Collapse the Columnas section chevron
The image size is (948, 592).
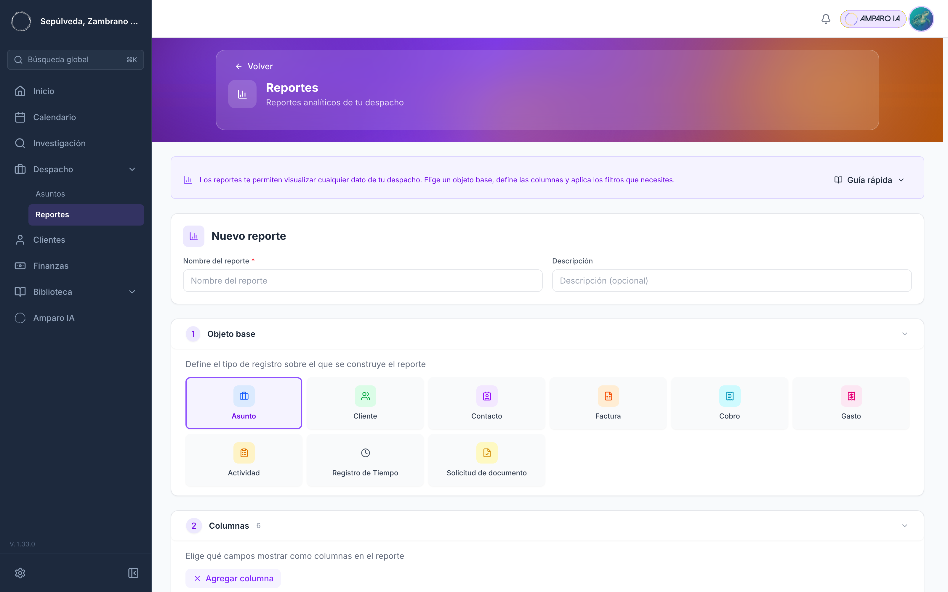[904, 526]
